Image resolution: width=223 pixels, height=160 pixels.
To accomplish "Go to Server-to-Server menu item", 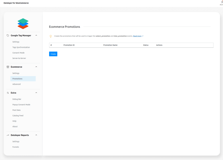I will pos(19,58).
